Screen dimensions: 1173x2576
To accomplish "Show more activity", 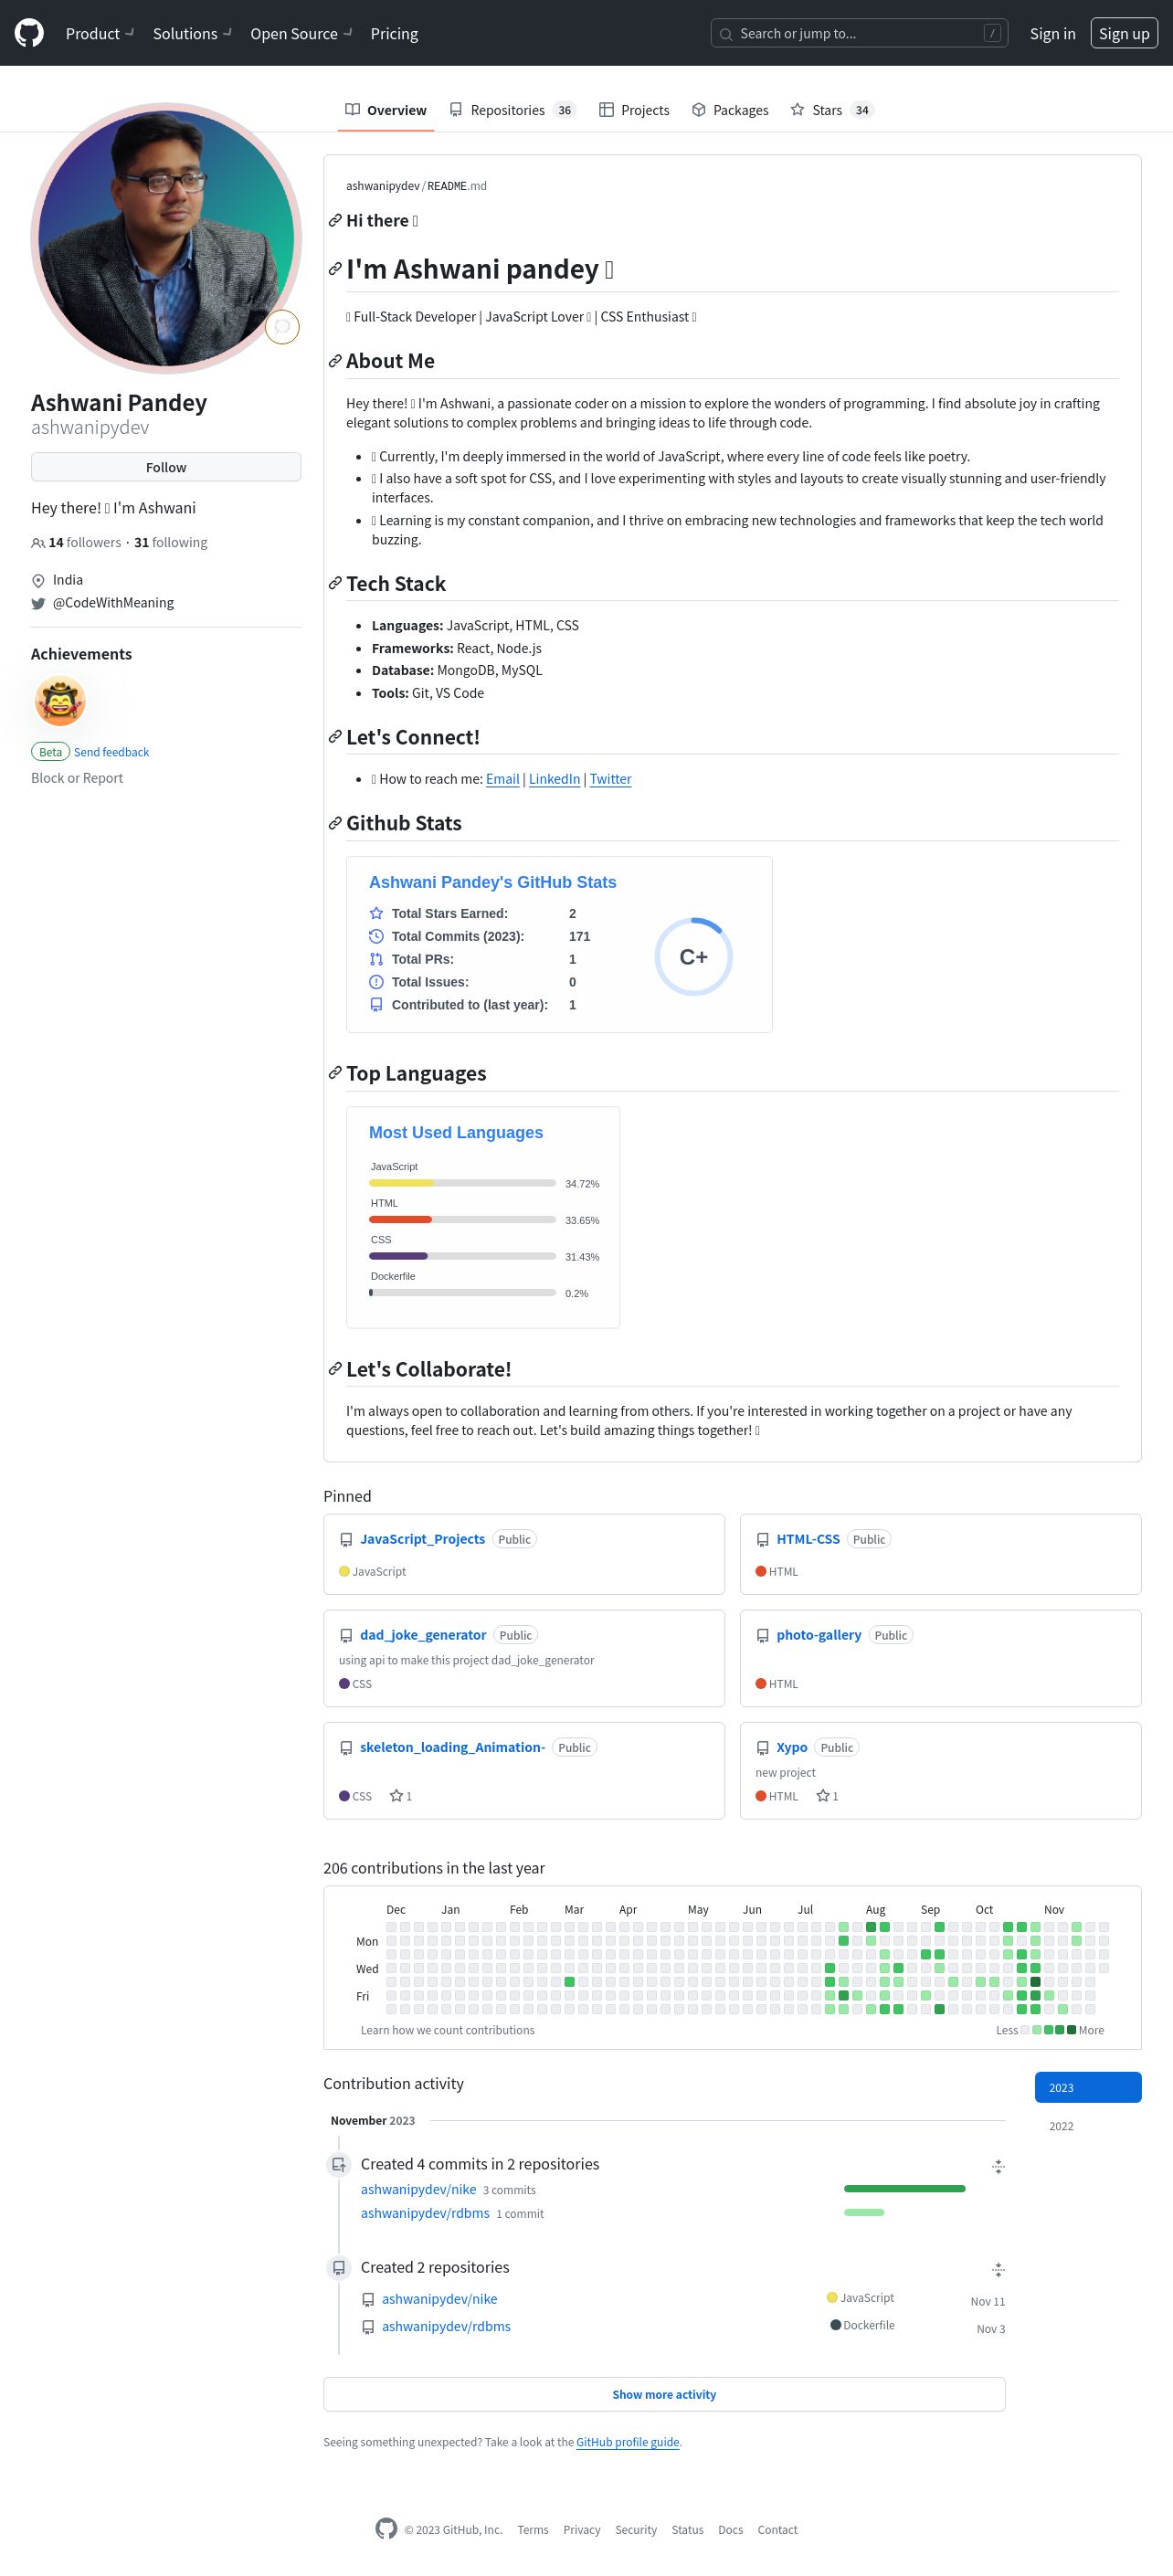I will tap(664, 2394).
